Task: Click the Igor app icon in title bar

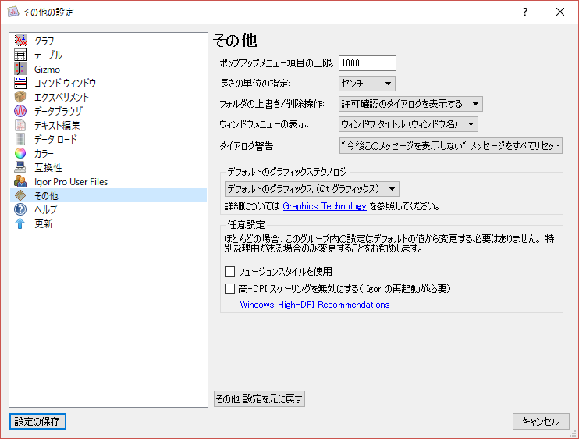Action: (13, 12)
